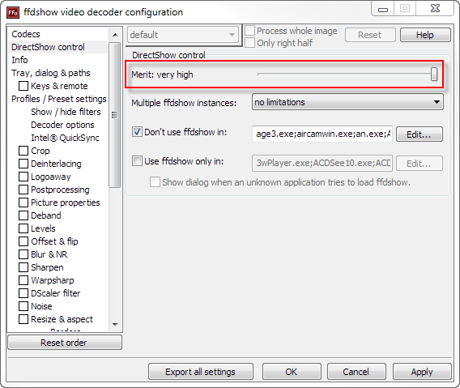This screenshot has width=460, height=388.
Task: Click the Apply button
Action: point(422,372)
